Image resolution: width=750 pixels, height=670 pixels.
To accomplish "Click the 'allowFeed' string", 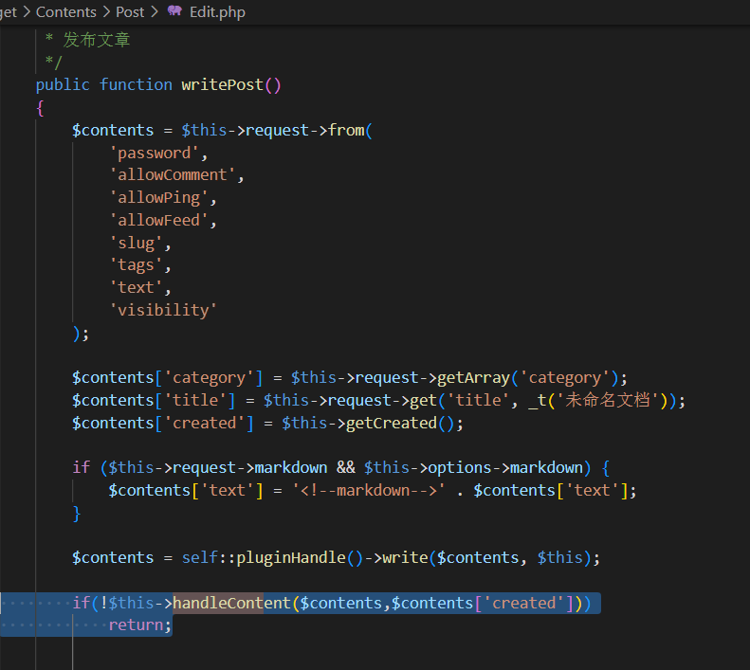I will [x=162, y=220].
